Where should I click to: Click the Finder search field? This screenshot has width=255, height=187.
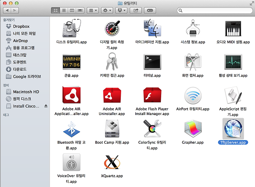coord(215,10)
